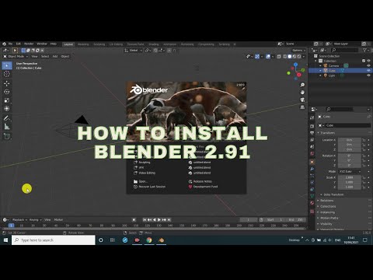The width and height of the screenshot is (373, 280).
Task: Expand the Motion Paths panel
Action: click(329, 218)
